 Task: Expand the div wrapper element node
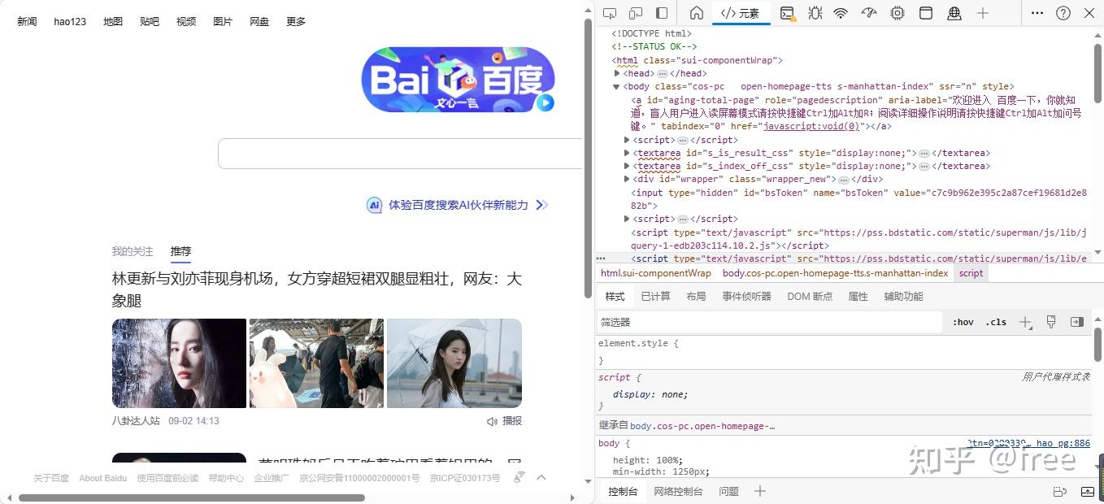click(627, 179)
